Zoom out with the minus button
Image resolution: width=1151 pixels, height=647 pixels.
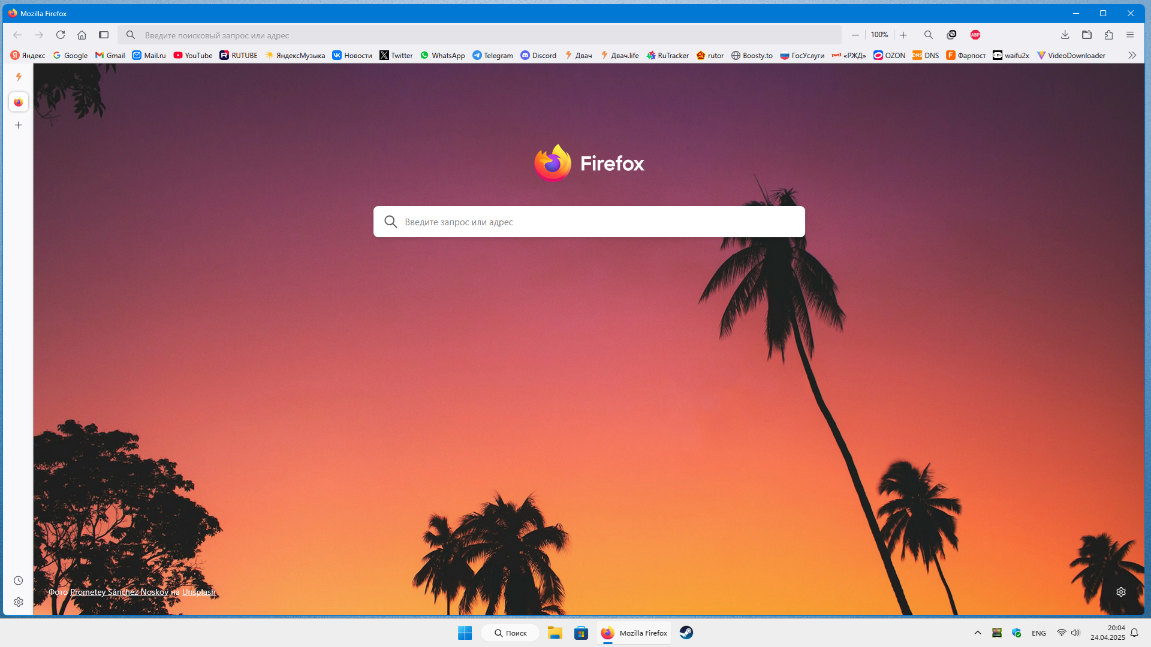(855, 35)
